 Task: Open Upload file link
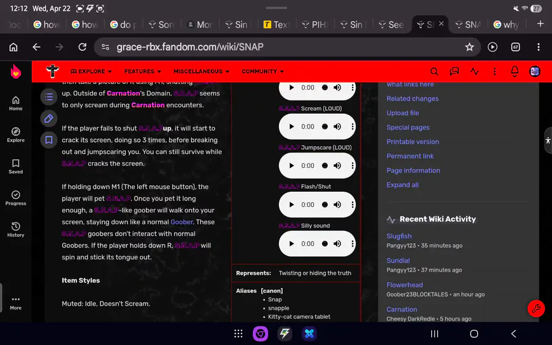pos(403,113)
